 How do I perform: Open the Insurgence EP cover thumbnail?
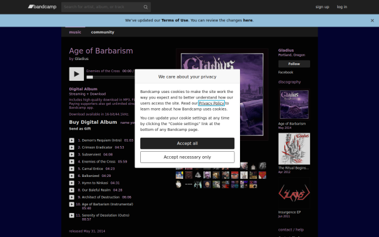click(294, 193)
